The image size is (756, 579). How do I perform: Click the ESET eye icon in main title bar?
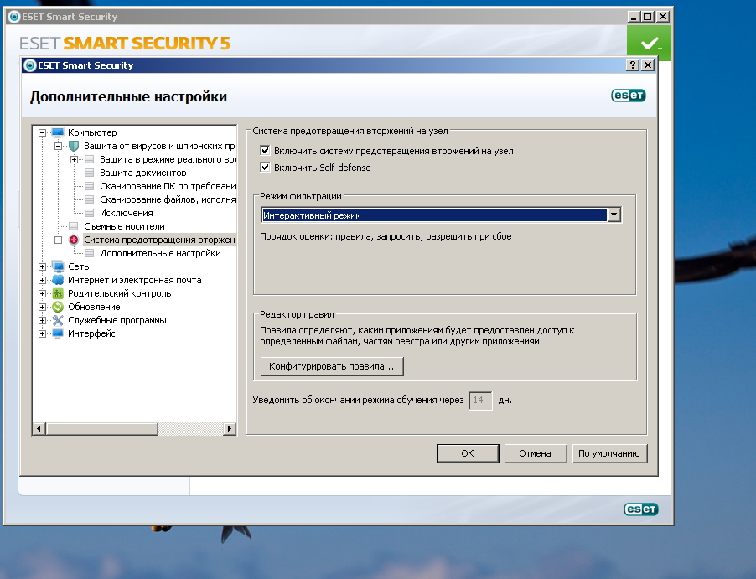tap(14, 17)
